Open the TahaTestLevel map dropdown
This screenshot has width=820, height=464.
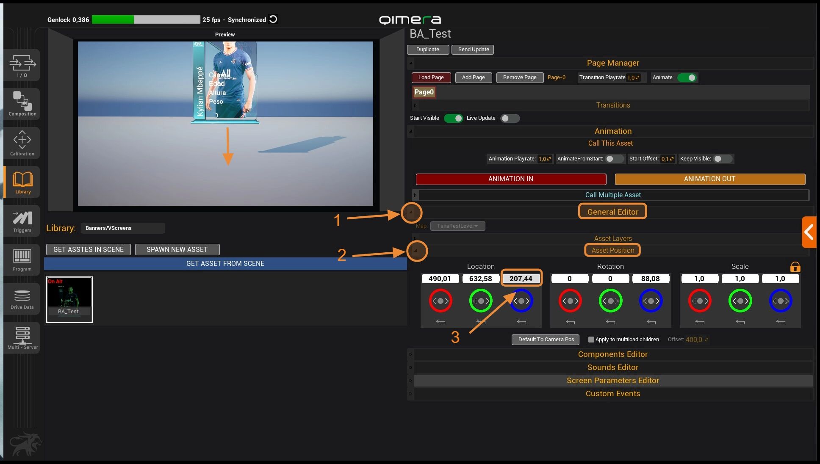(x=457, y=226)
